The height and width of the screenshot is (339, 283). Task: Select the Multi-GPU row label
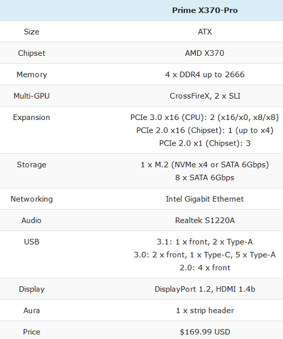32,96
